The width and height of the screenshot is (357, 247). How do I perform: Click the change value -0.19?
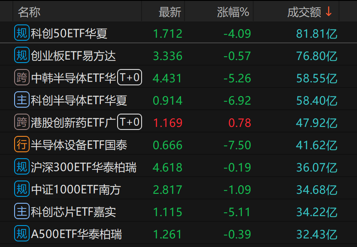click(237, 167)
